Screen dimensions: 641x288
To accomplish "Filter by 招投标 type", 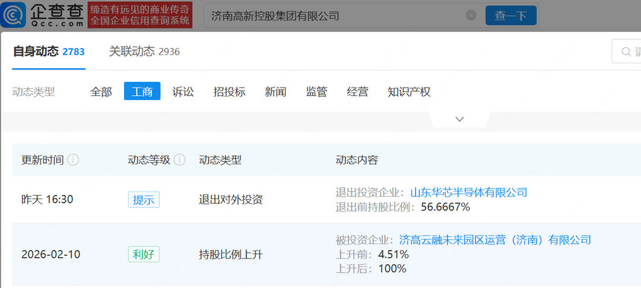I will coord(229,92).
